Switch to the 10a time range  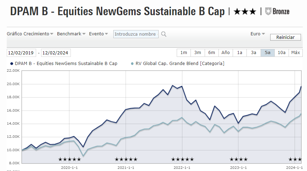[282, 53]
